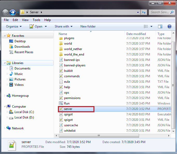Open More view options dropdown arrow
This screenshot has width=177, height=154.
(151, 26)
